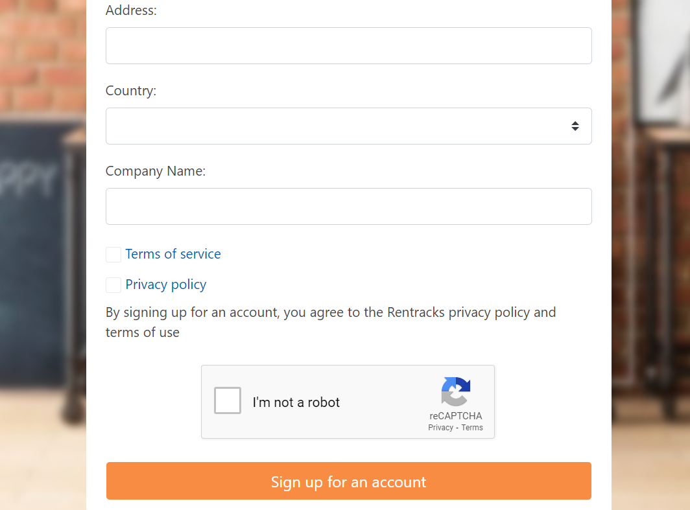Click the Company Name label text

pos(156,171)
